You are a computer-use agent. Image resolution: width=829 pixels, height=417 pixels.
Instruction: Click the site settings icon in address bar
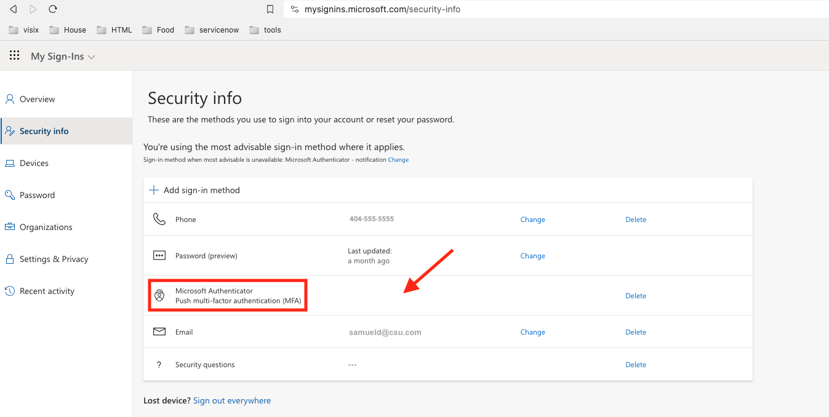[x=294, y=9]
